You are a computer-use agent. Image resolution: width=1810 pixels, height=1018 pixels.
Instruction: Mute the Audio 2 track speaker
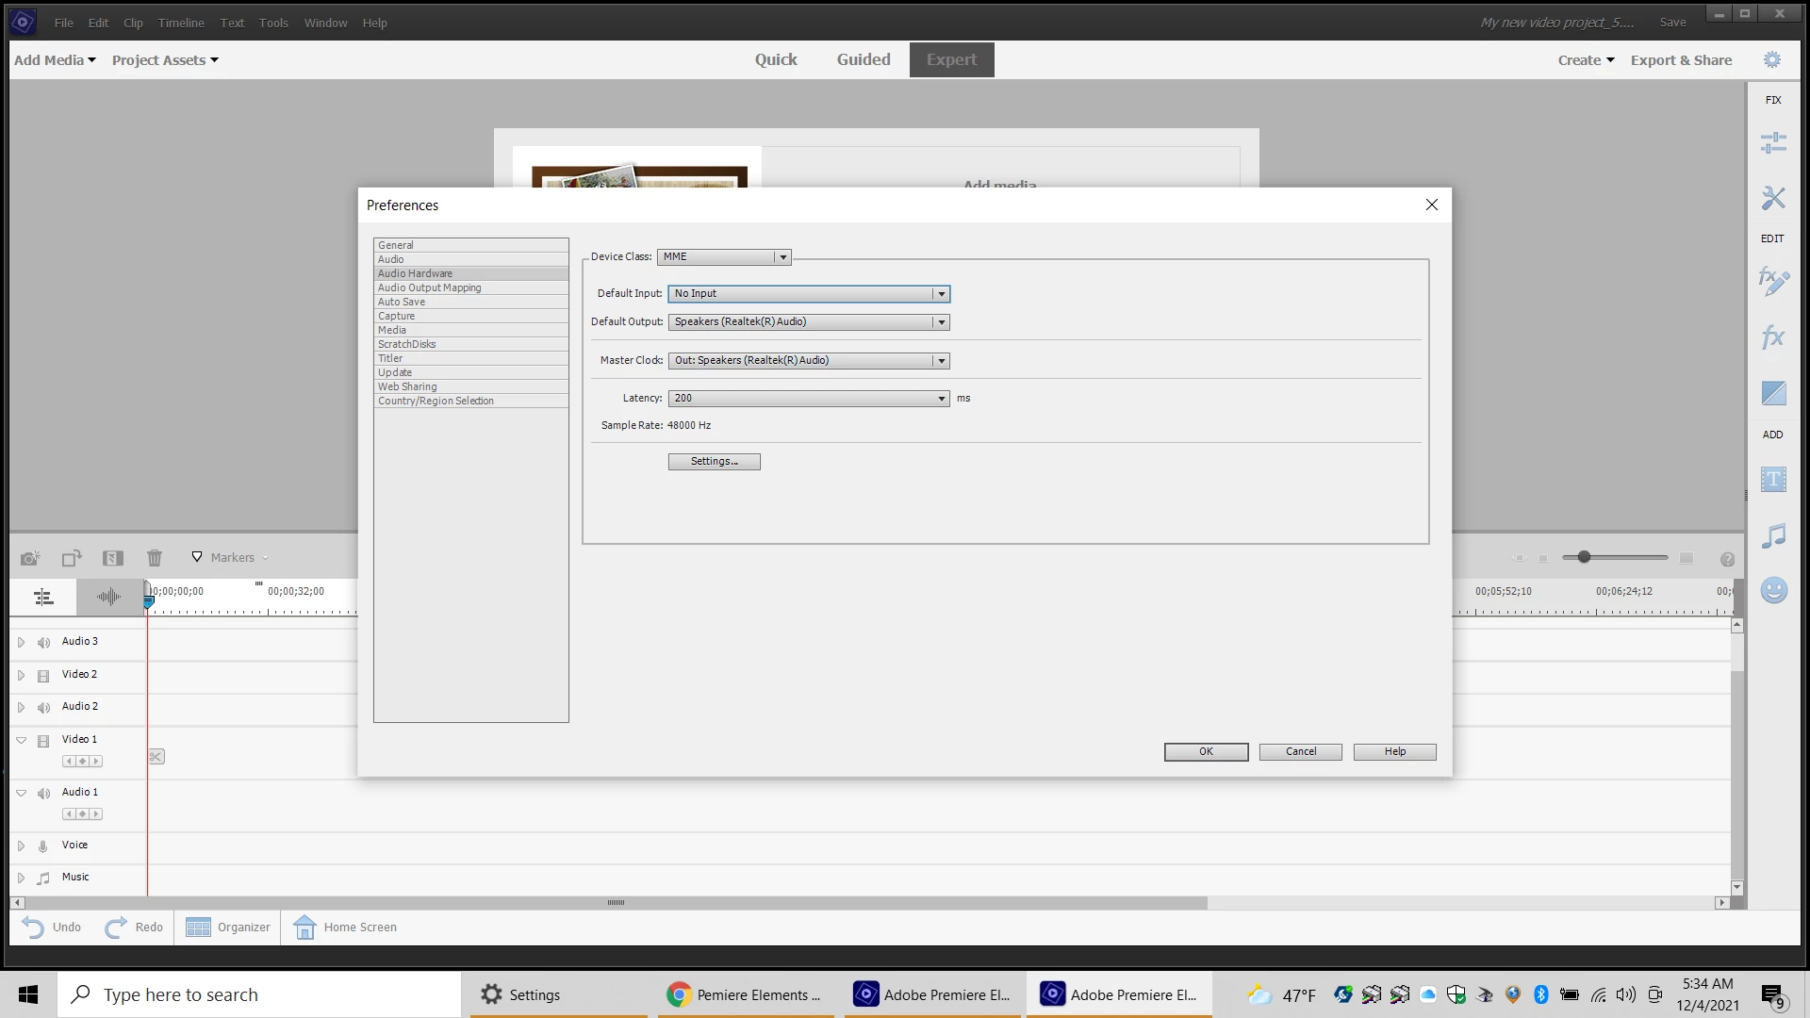[x=43, y=708]
